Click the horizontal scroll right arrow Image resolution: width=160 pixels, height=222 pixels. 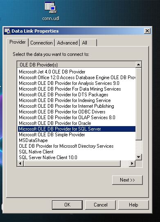[x=132, y=164]
